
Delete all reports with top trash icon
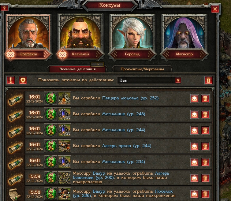click(208, 80)
